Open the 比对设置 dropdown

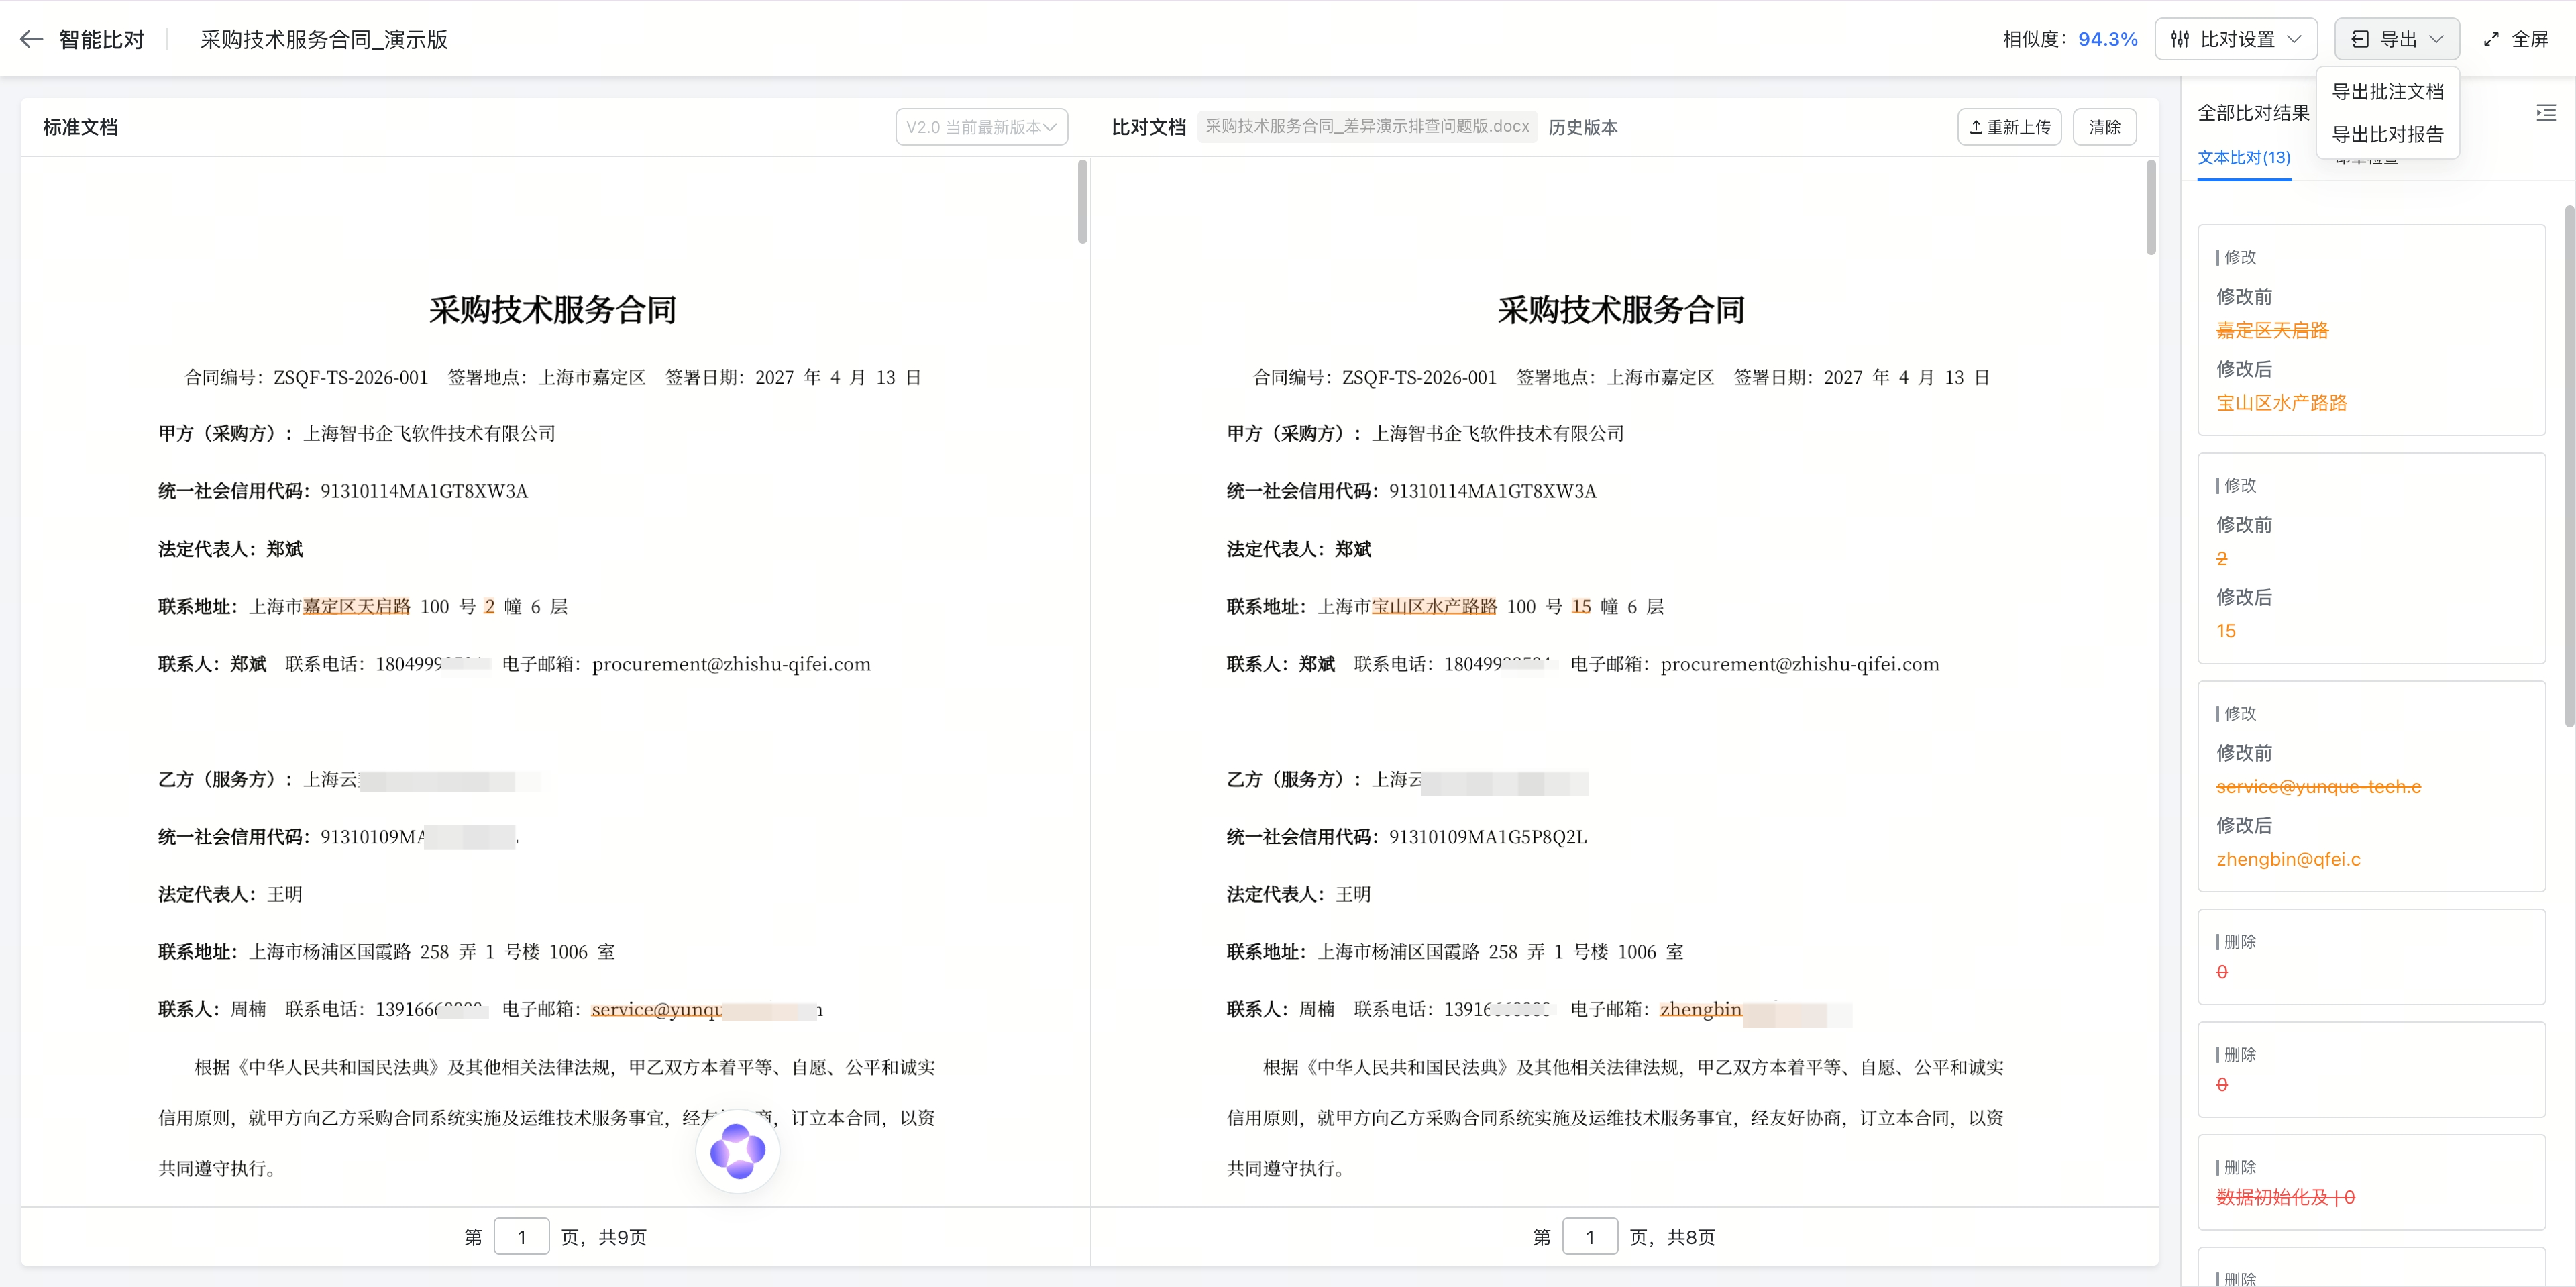click(2236, 39)
